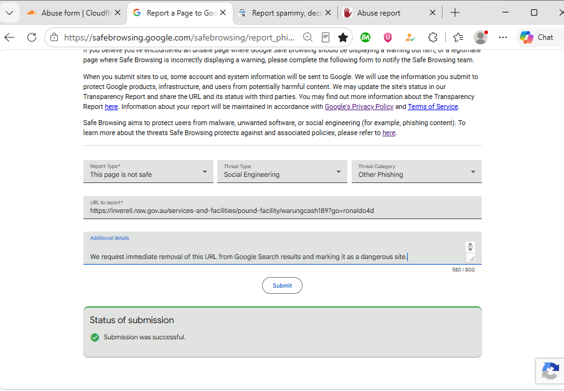Click the Report spammy tab favicon
The image size is (564, 391).
pyautogui.click(x=242, y=13)
